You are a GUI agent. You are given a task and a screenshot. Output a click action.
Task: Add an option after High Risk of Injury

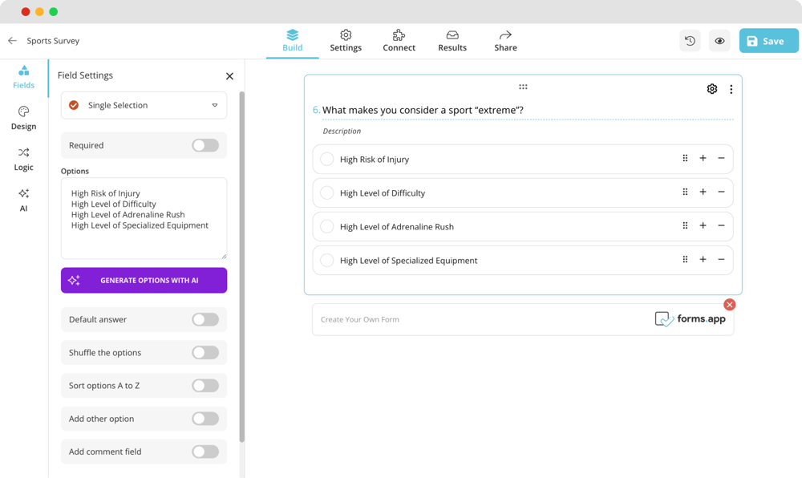(x=703, y=159)
